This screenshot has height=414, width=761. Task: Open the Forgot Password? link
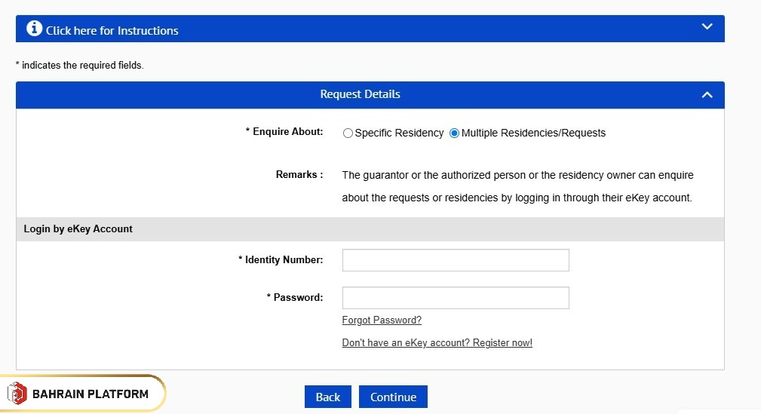pos(382,320)
